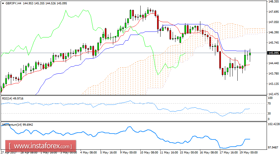Click the GBPJPY,H4 chart title text
The width and height of the screenshot is (280, 156).
coord(13,3)
